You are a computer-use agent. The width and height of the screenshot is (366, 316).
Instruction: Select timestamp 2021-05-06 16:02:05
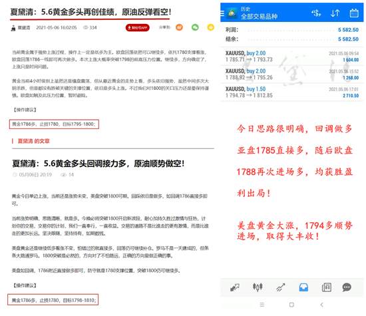pyautogui.click(x=57, y=27)
